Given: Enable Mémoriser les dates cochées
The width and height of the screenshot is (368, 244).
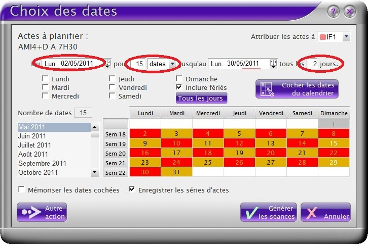Looking at the screenshot, I should 22,190.
